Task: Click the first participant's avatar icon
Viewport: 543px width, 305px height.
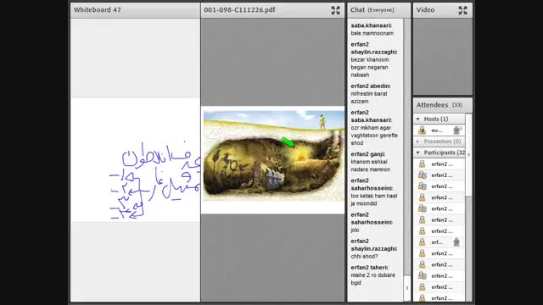Action: pos(422,164)
